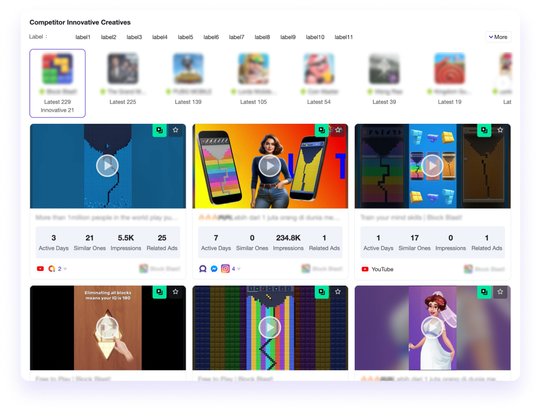Favorite the woman with phones creative
541x412 pixels.
tap(338, 130)
